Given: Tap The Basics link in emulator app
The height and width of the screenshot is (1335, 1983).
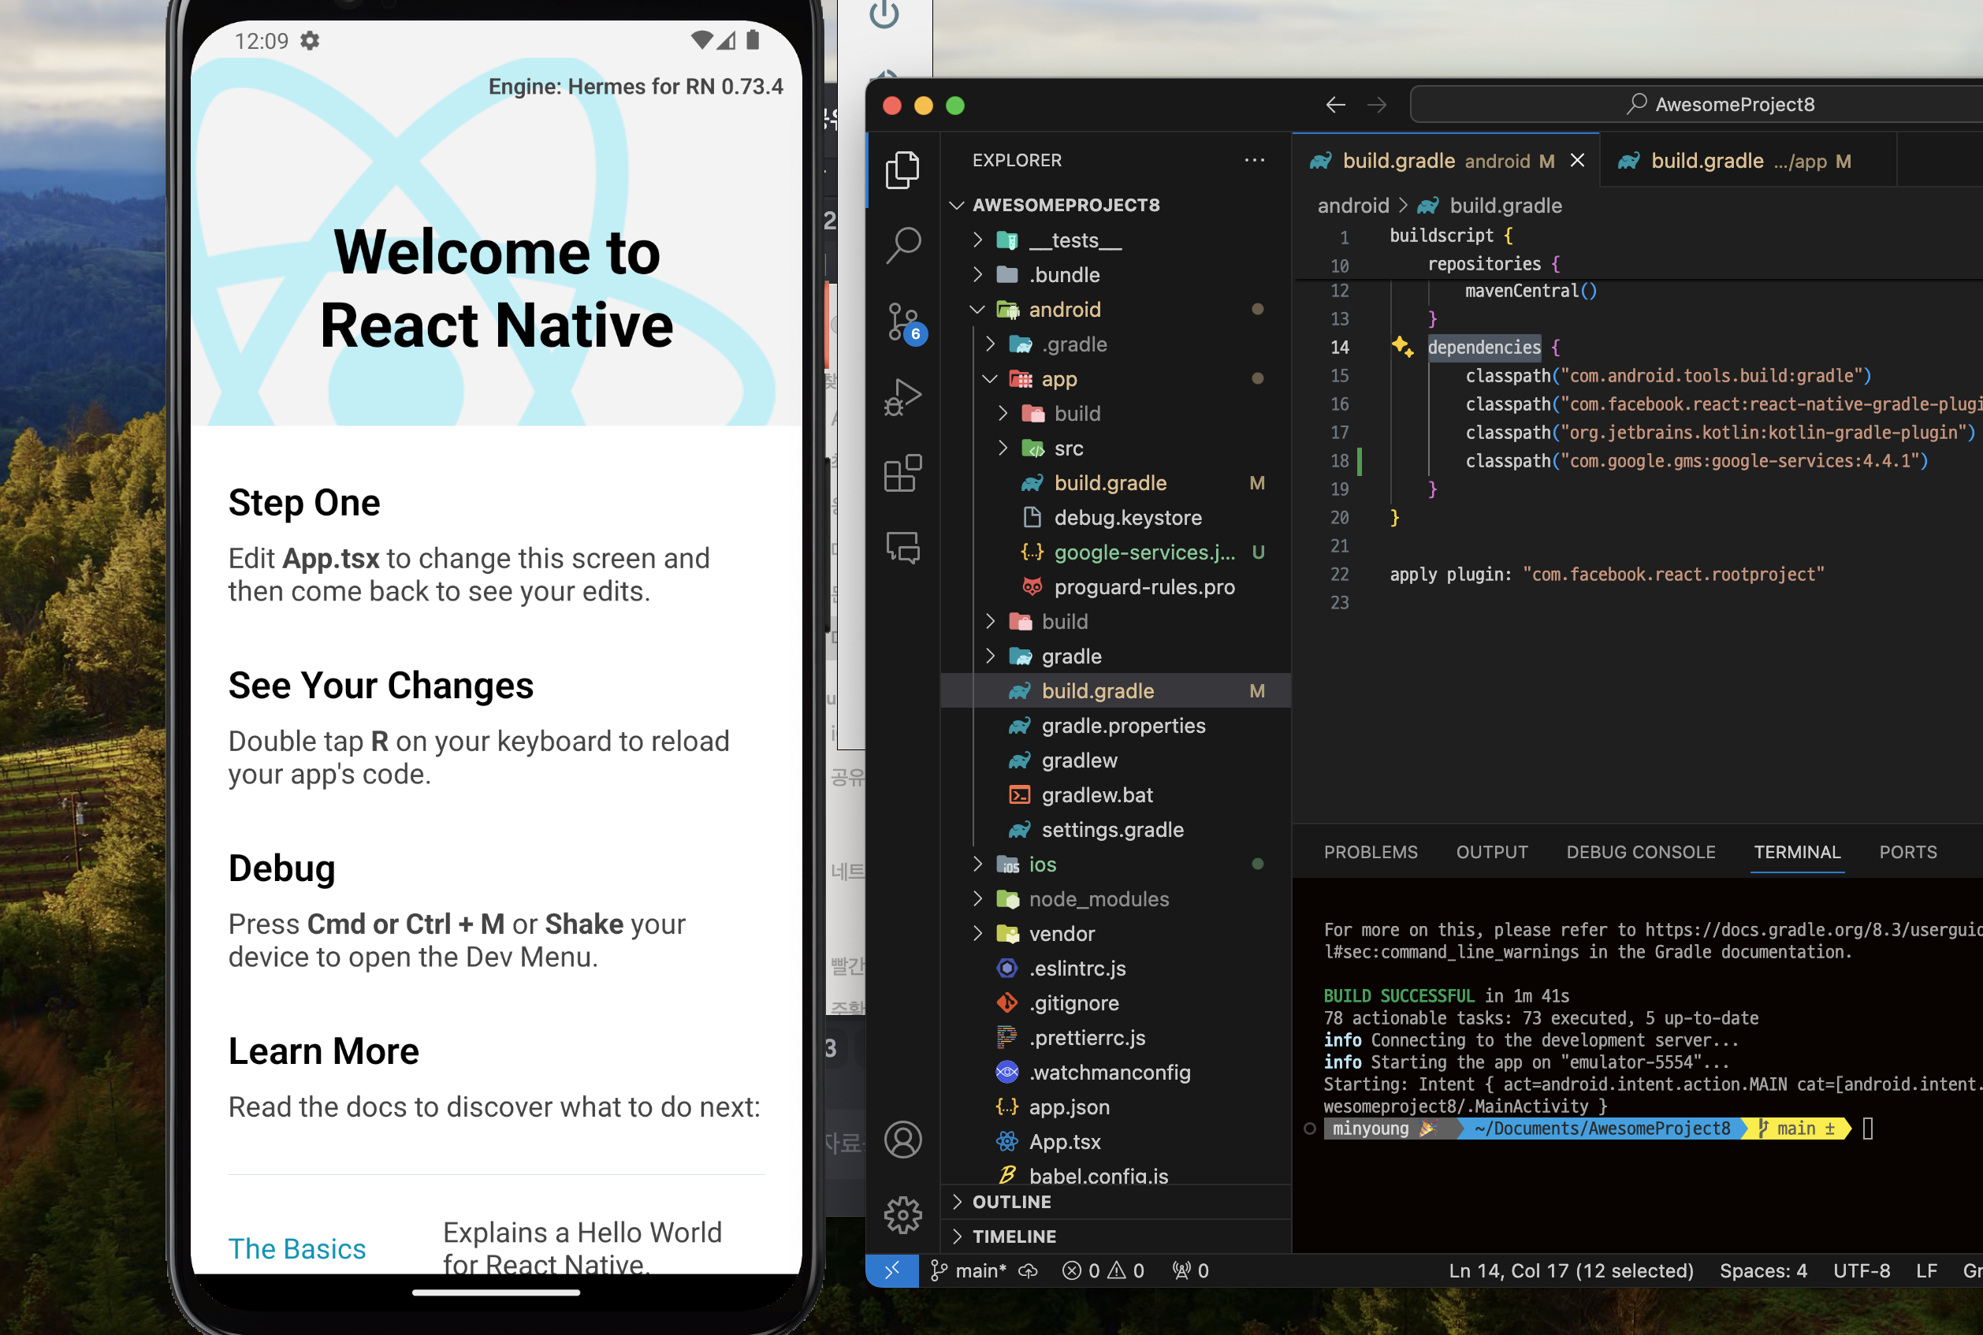Looking at the screenshot, I should point(297,1248).
